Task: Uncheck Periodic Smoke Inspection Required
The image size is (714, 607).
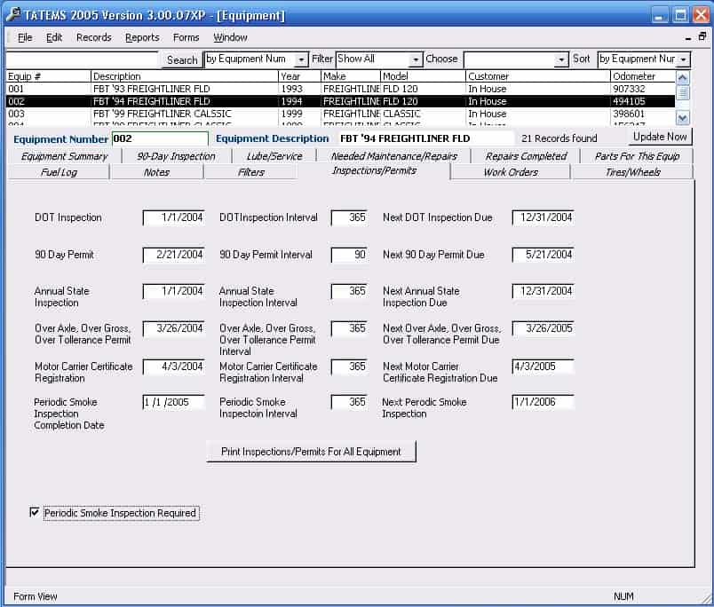Action: 35,512
